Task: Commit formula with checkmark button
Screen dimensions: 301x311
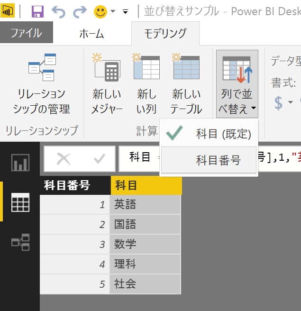Action: pyautogui.click(x=100, y=159)
